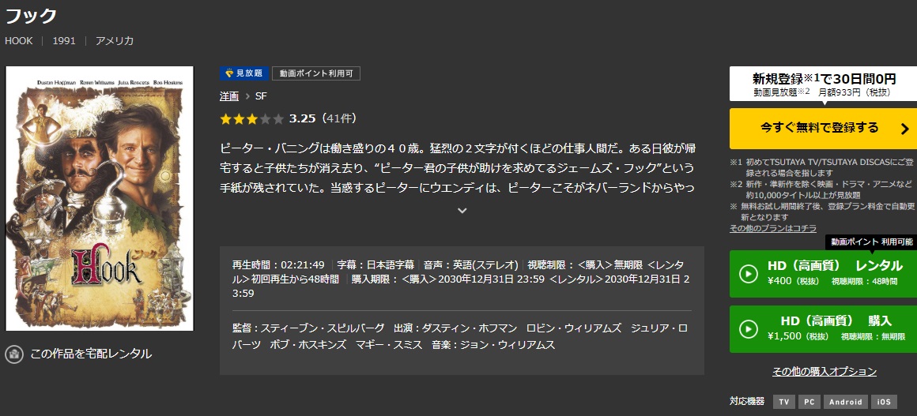The height and width of the screenshot is (416, 917).
Task: Click the 音声：英語(ステレオ) text
Action: pyautogui.click(x=471, y=264)
